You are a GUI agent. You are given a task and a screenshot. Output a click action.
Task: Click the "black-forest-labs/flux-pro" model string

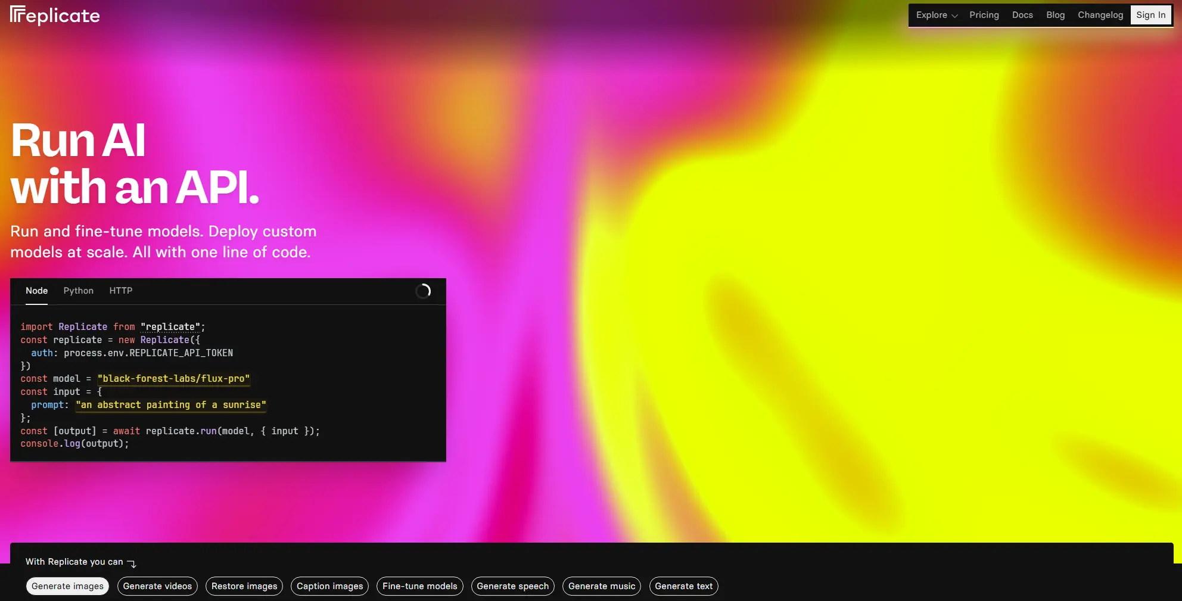pyautogui.click(x=173, y=379)
